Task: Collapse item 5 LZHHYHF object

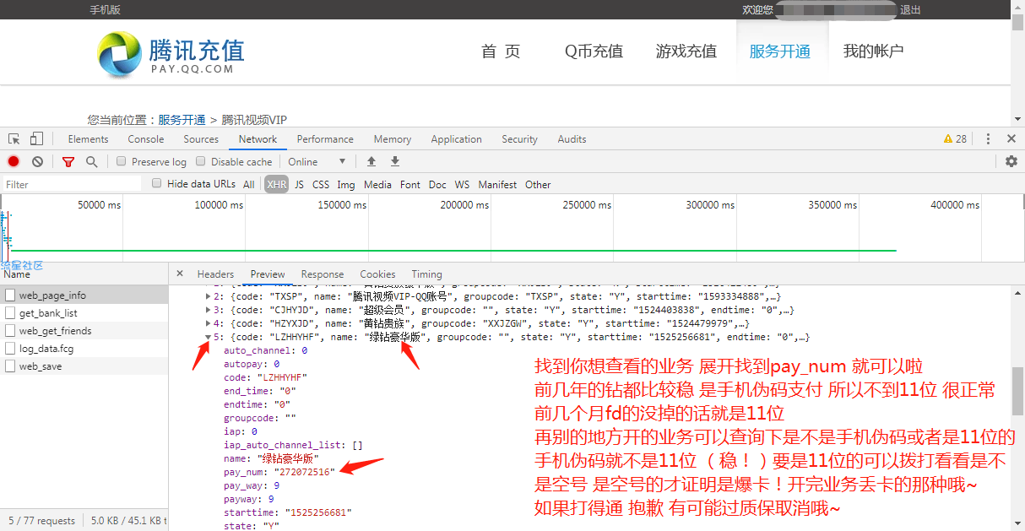Action: tap(209, 337)
